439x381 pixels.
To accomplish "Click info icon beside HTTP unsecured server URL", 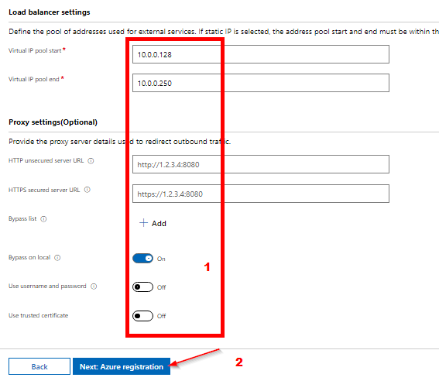I will coord(91,161).
